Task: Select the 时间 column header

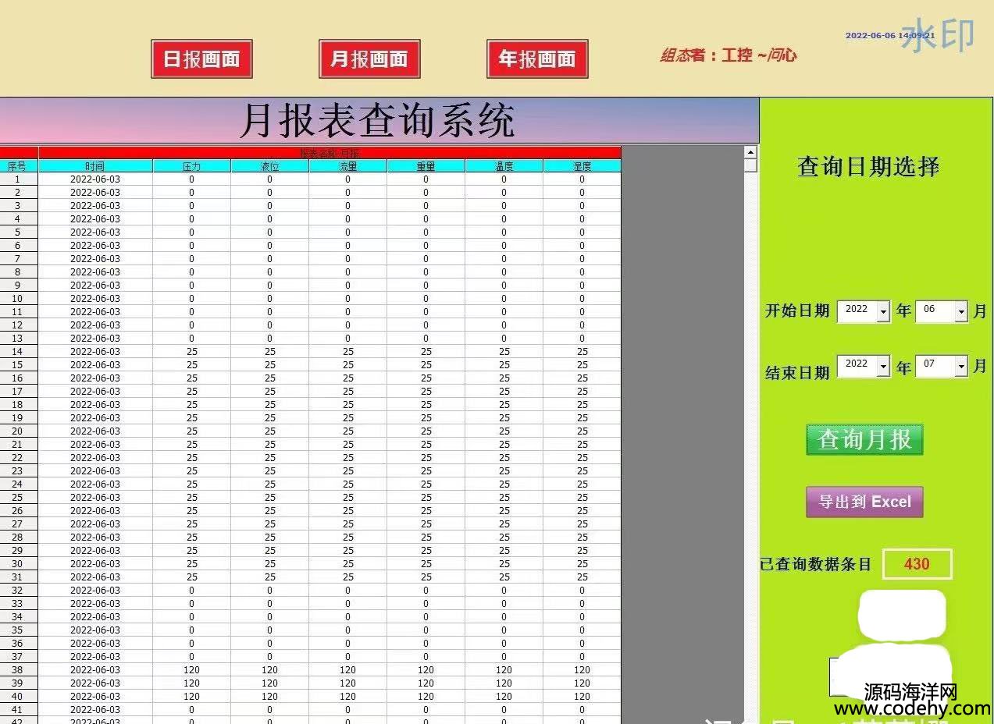Action: tap(95, 166)
